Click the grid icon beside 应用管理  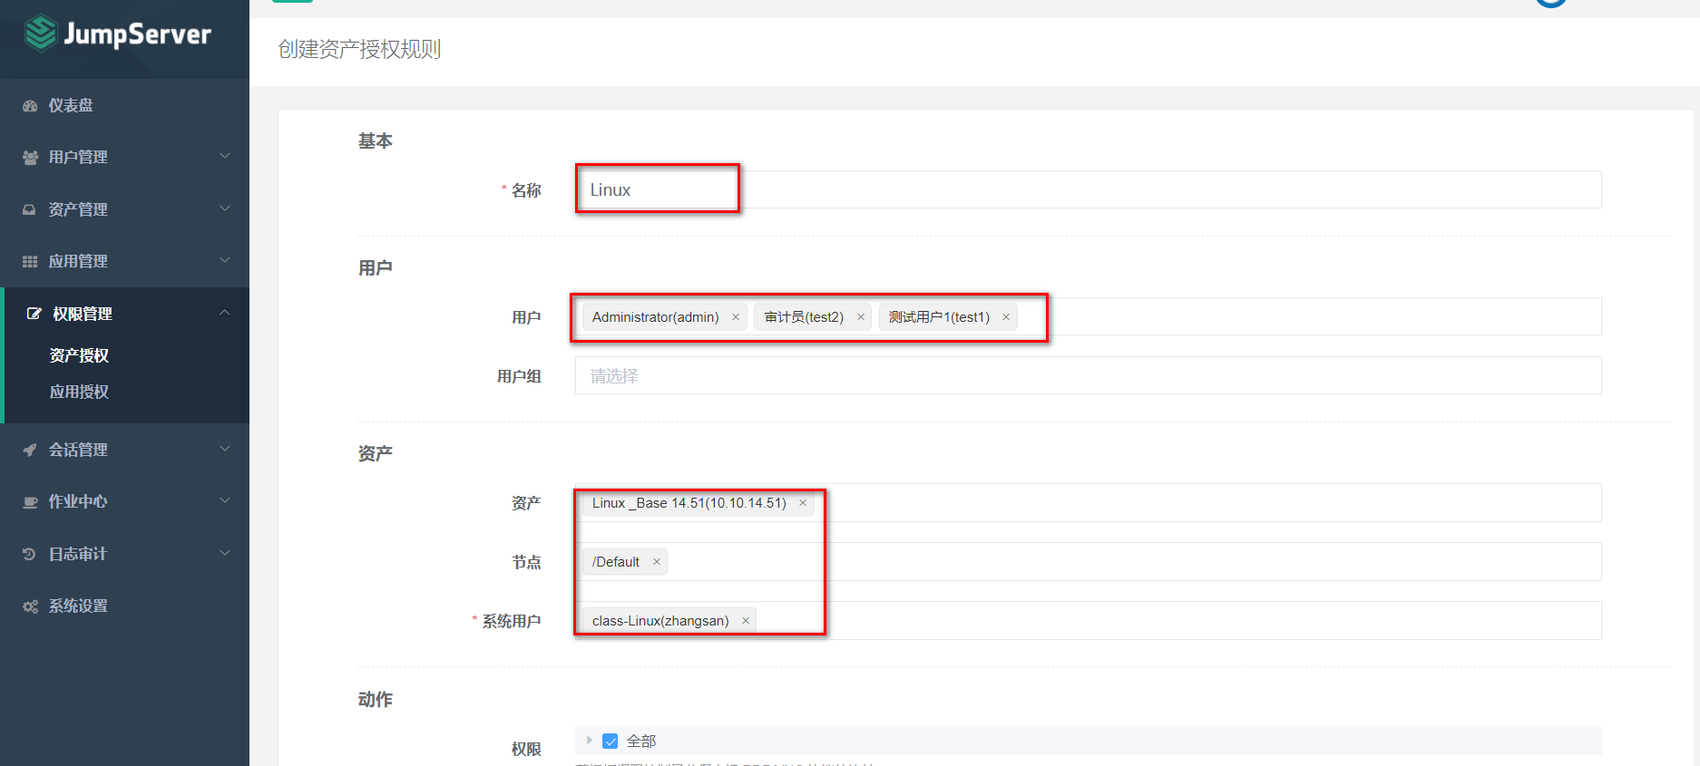click(30, 261)
